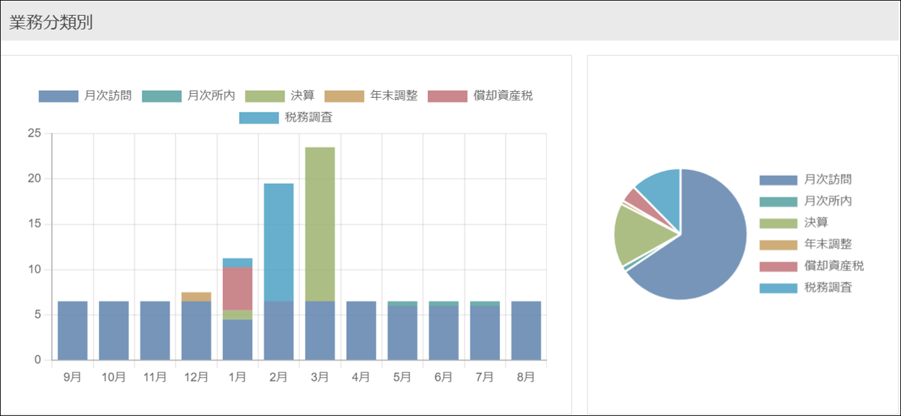Select the red 償却資産税 segment in 1月
This screenshot has height=416, width=901.
237,288
